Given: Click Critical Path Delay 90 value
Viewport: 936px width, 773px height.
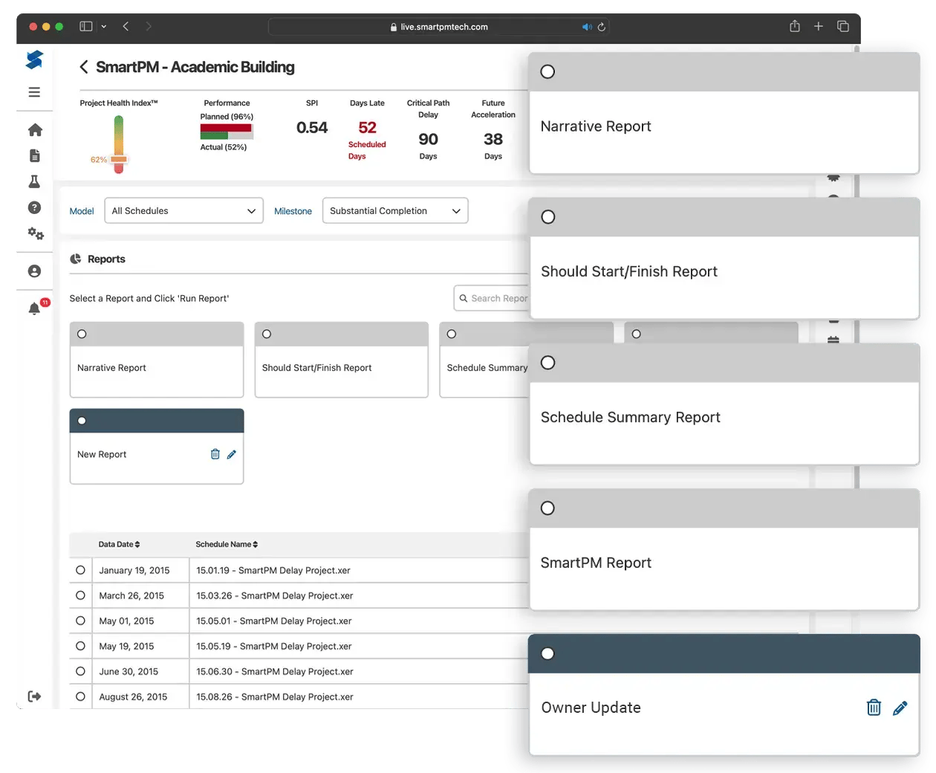Looking at the screenshot, I should click(x=428, y=139).
